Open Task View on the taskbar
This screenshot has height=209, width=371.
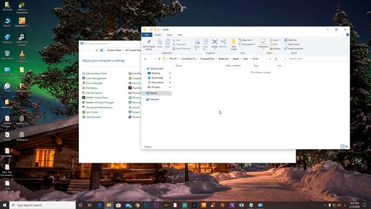90,205
